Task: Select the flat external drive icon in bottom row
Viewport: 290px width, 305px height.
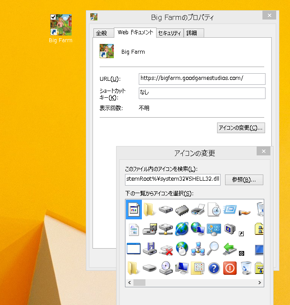Action: (149, 268)
